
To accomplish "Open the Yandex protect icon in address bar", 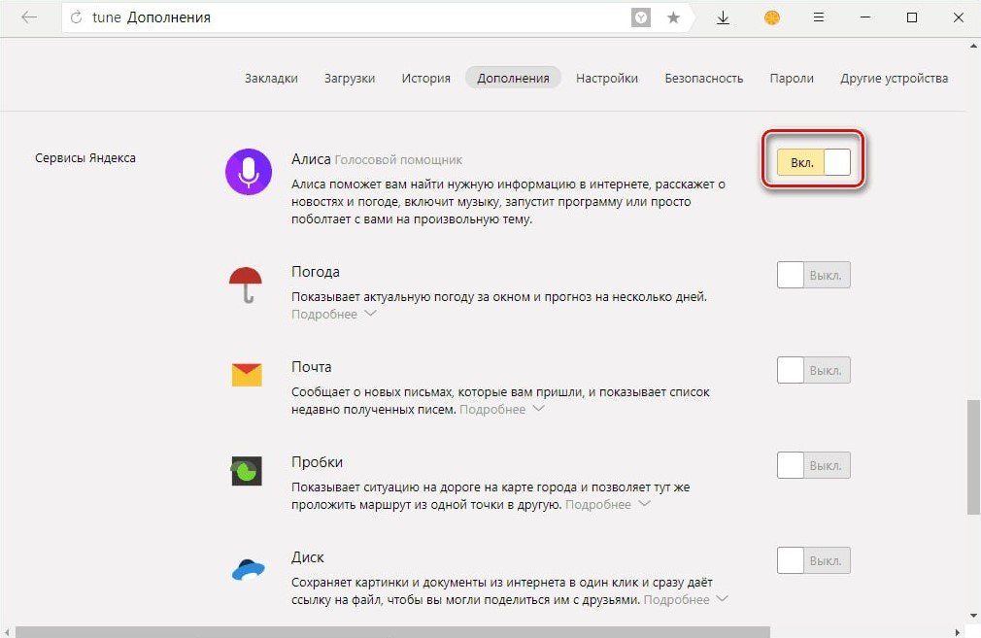I will 641,17.
